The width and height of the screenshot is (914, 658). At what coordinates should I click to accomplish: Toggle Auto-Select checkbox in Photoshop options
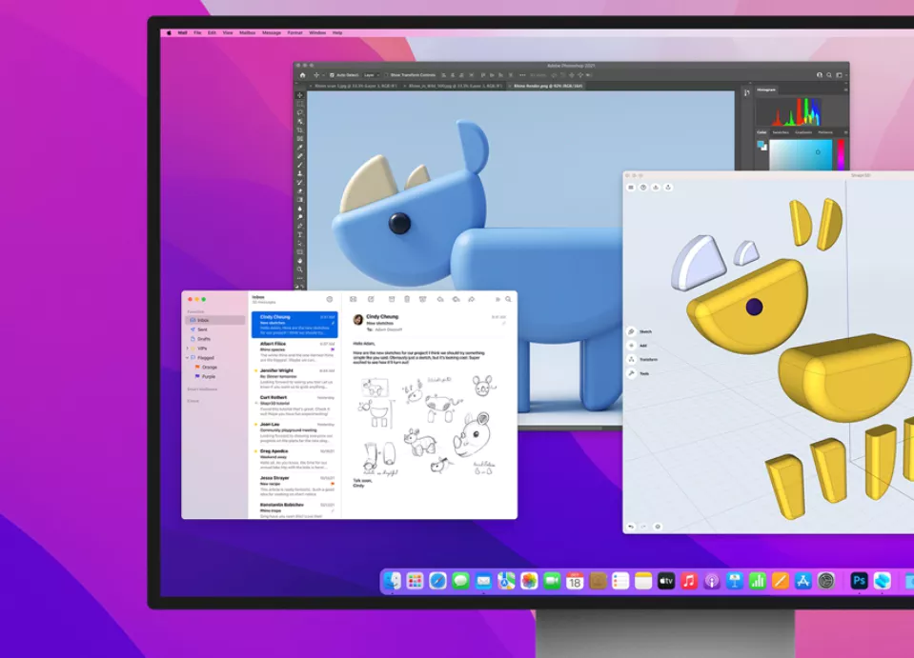332,75
